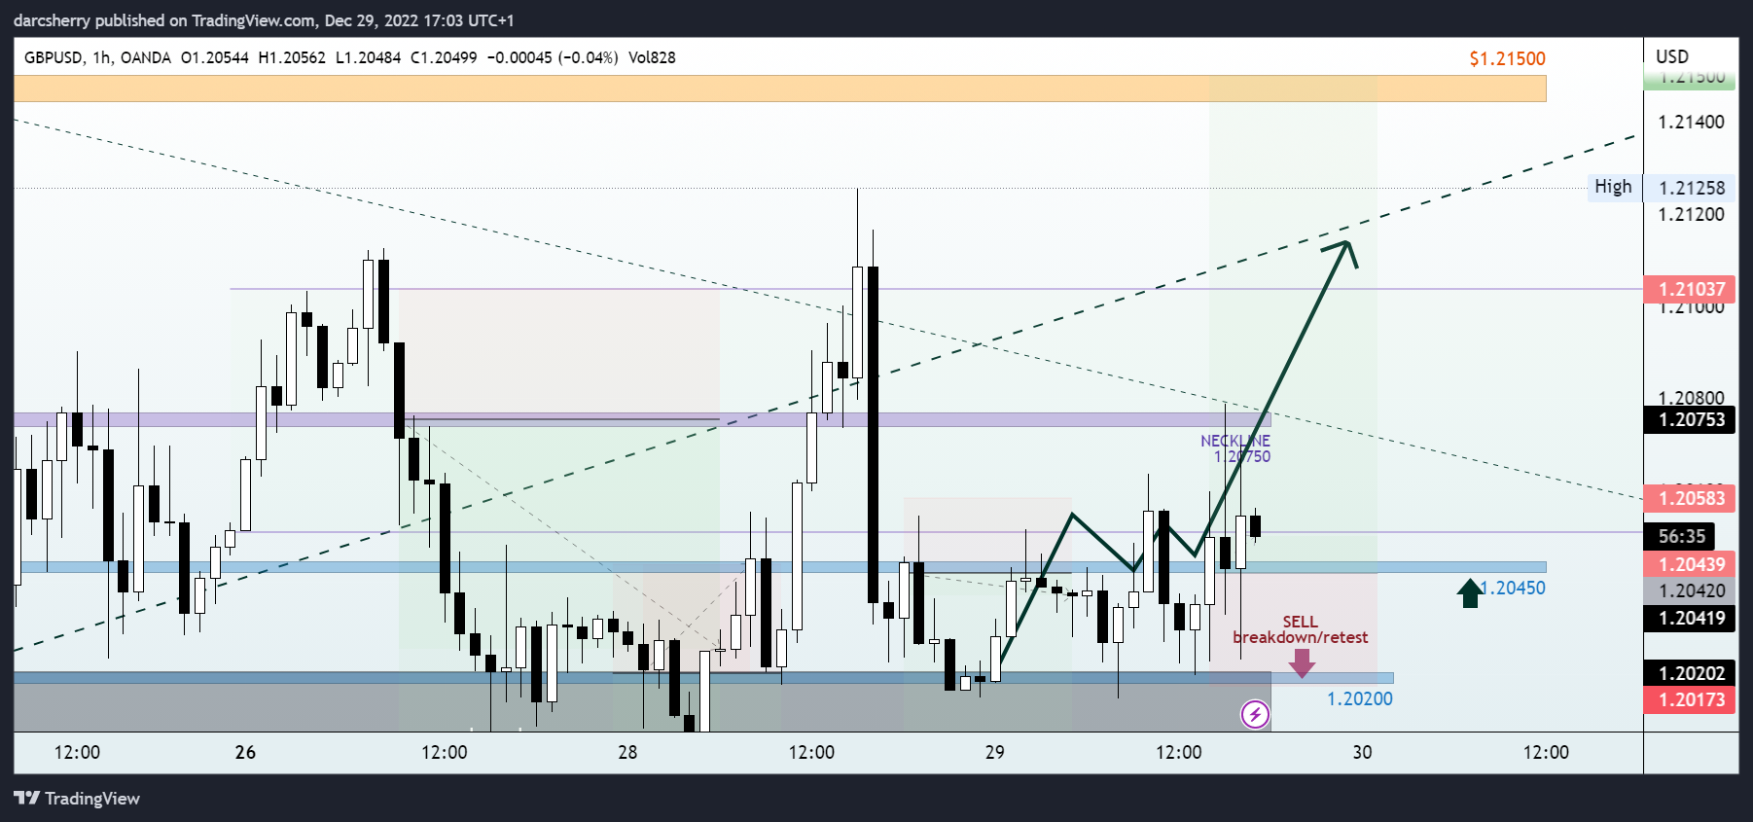Screen dimensions: 1753x822
Task: Click the OANDA broker label
Action: (x=146, y=57)
